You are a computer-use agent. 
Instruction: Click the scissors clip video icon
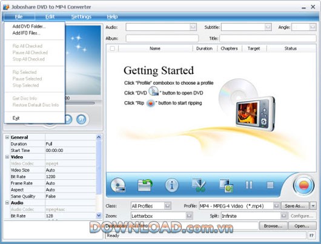point(199,185)
